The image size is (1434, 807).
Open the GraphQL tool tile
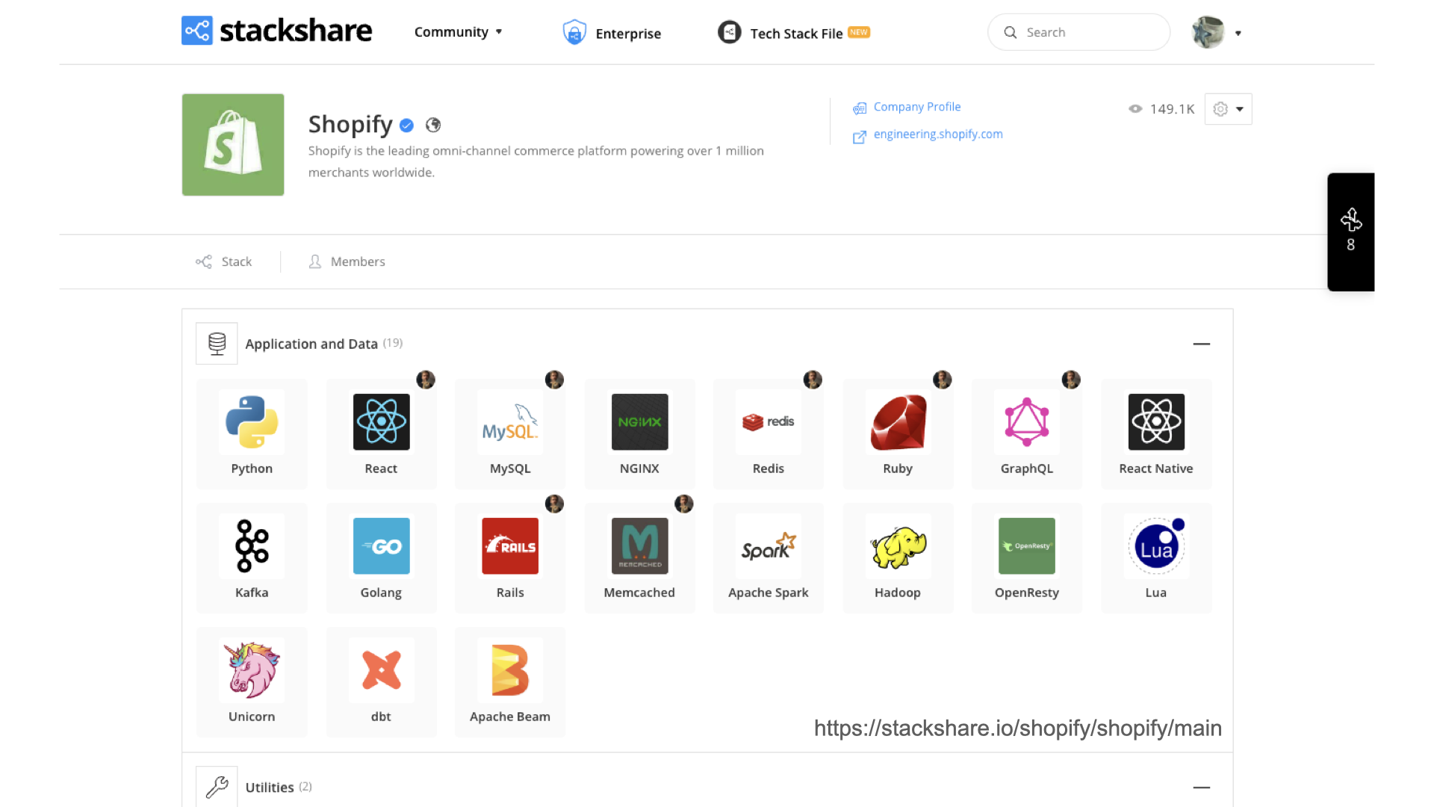[1026, 433]
